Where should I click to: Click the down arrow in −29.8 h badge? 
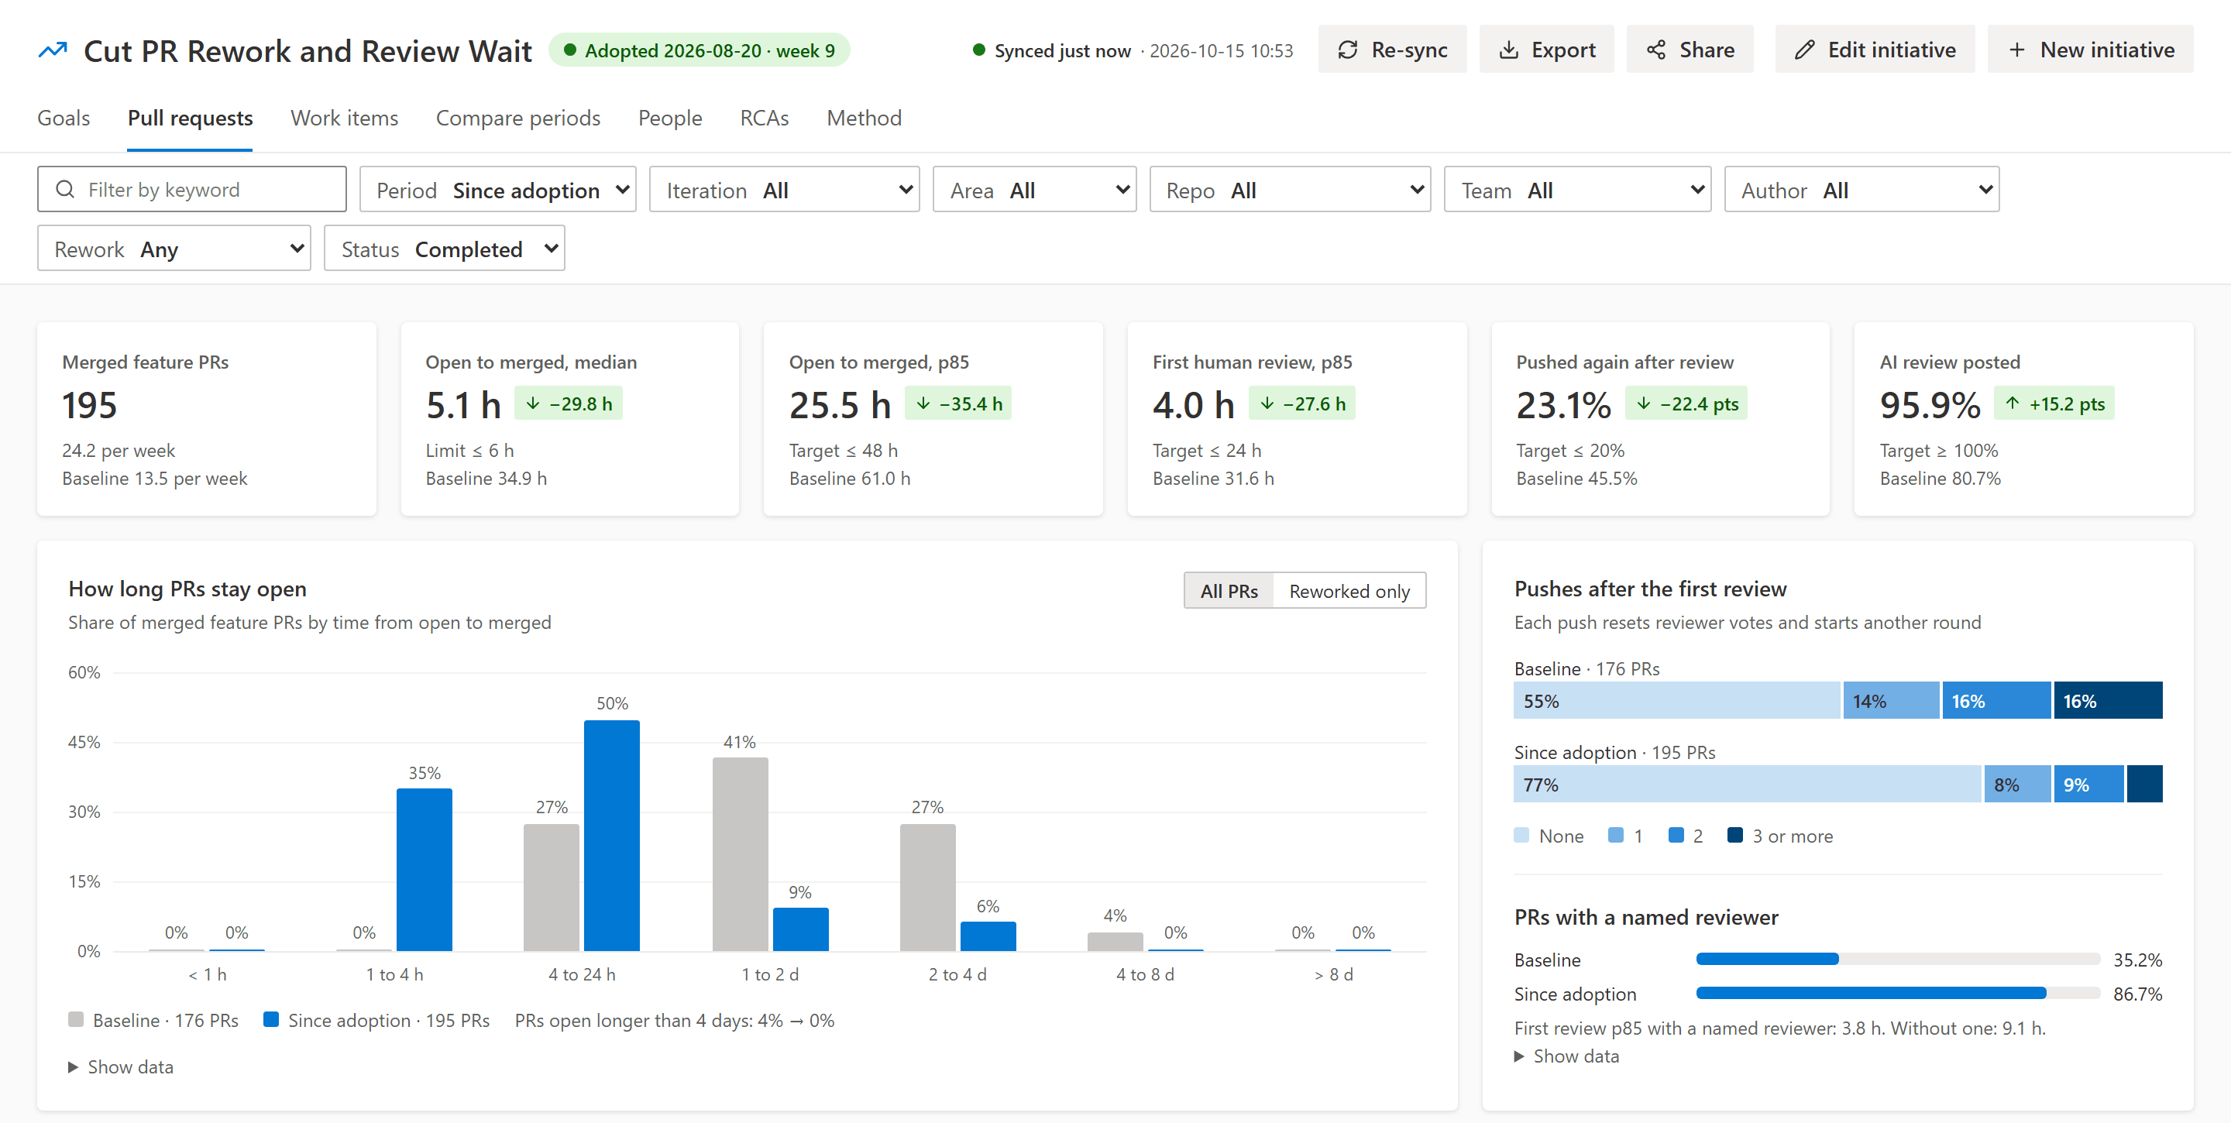tap(533, 404)
